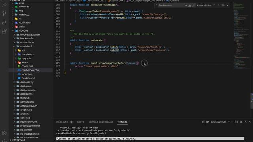The image size is (253, 142).
Task: Open the Accounts menu icon
Action: (4, 133)
